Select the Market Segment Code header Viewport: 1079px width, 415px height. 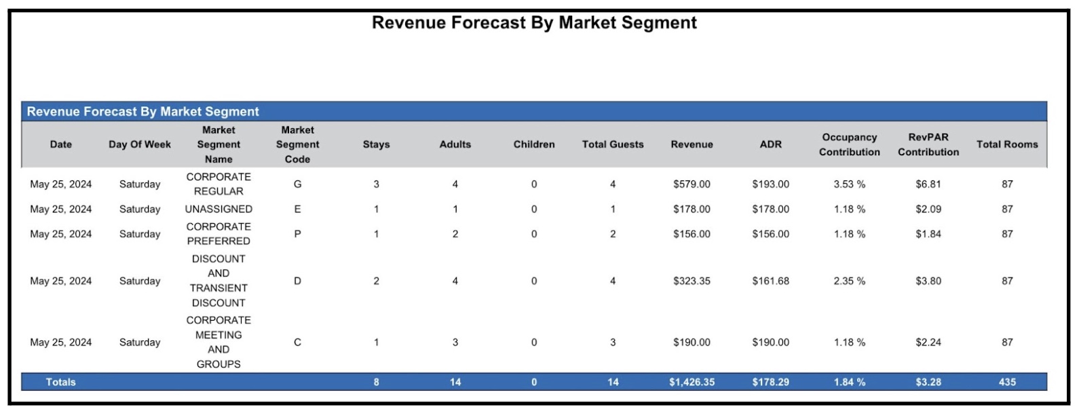pyautogui.click(x=297, y=144)
